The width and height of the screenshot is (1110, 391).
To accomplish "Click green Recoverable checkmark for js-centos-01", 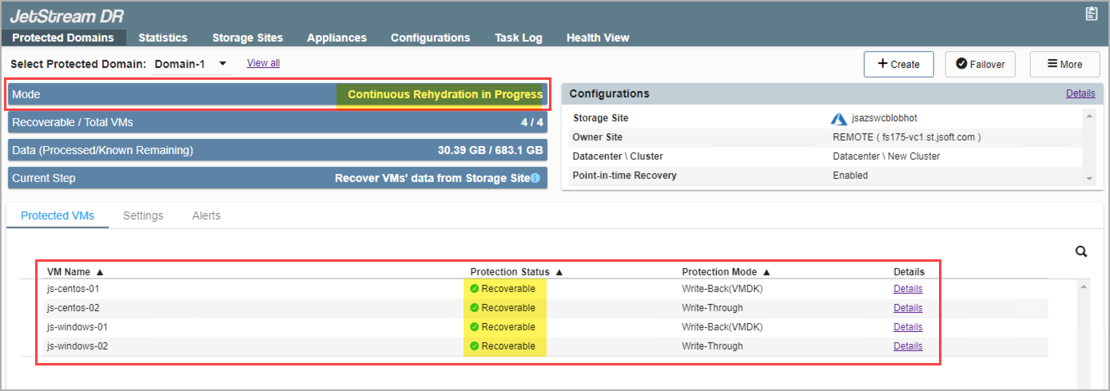I will [x=475, y=288].
